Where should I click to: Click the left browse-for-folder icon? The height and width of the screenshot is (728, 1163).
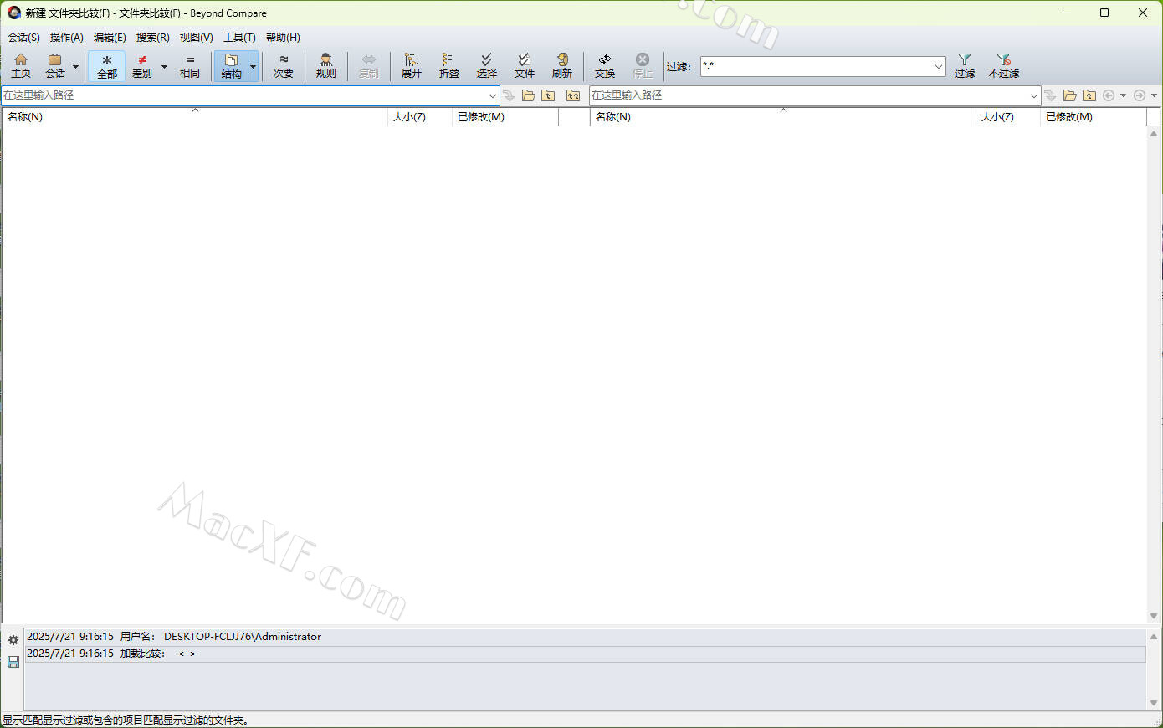click(529, 95)
